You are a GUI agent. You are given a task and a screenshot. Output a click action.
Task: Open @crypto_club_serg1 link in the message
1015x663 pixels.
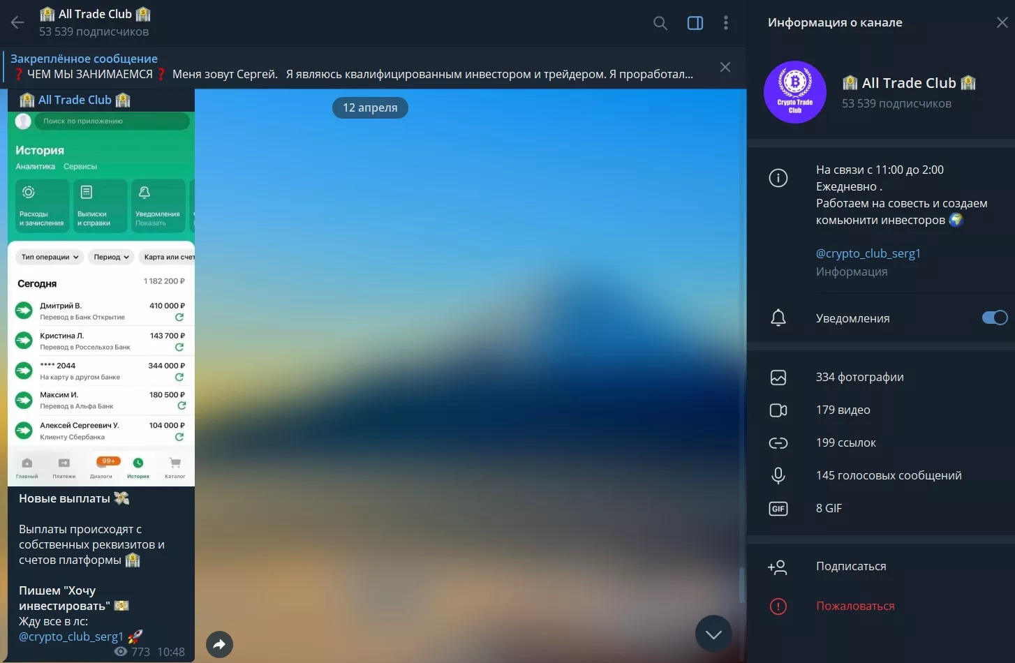point(71,636)
